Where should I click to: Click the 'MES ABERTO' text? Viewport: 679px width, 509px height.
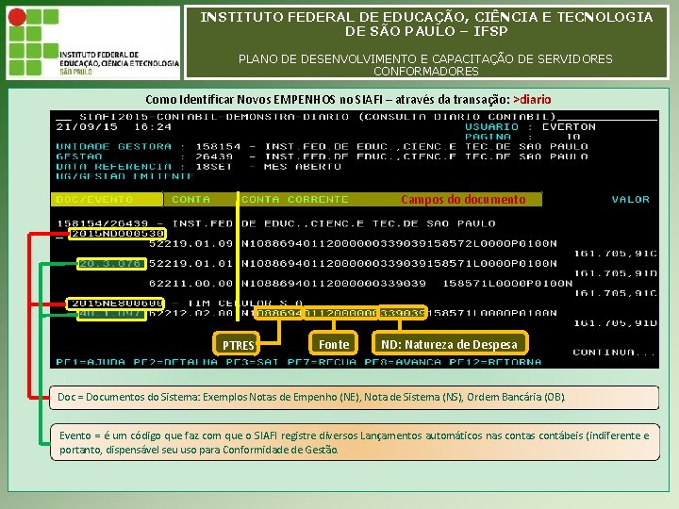click(303, 167)
